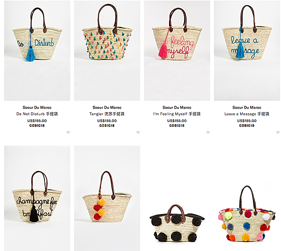Screen dimensions: 281x251
Task: Select the basket with black pom-poms
Action: point(177,223)
